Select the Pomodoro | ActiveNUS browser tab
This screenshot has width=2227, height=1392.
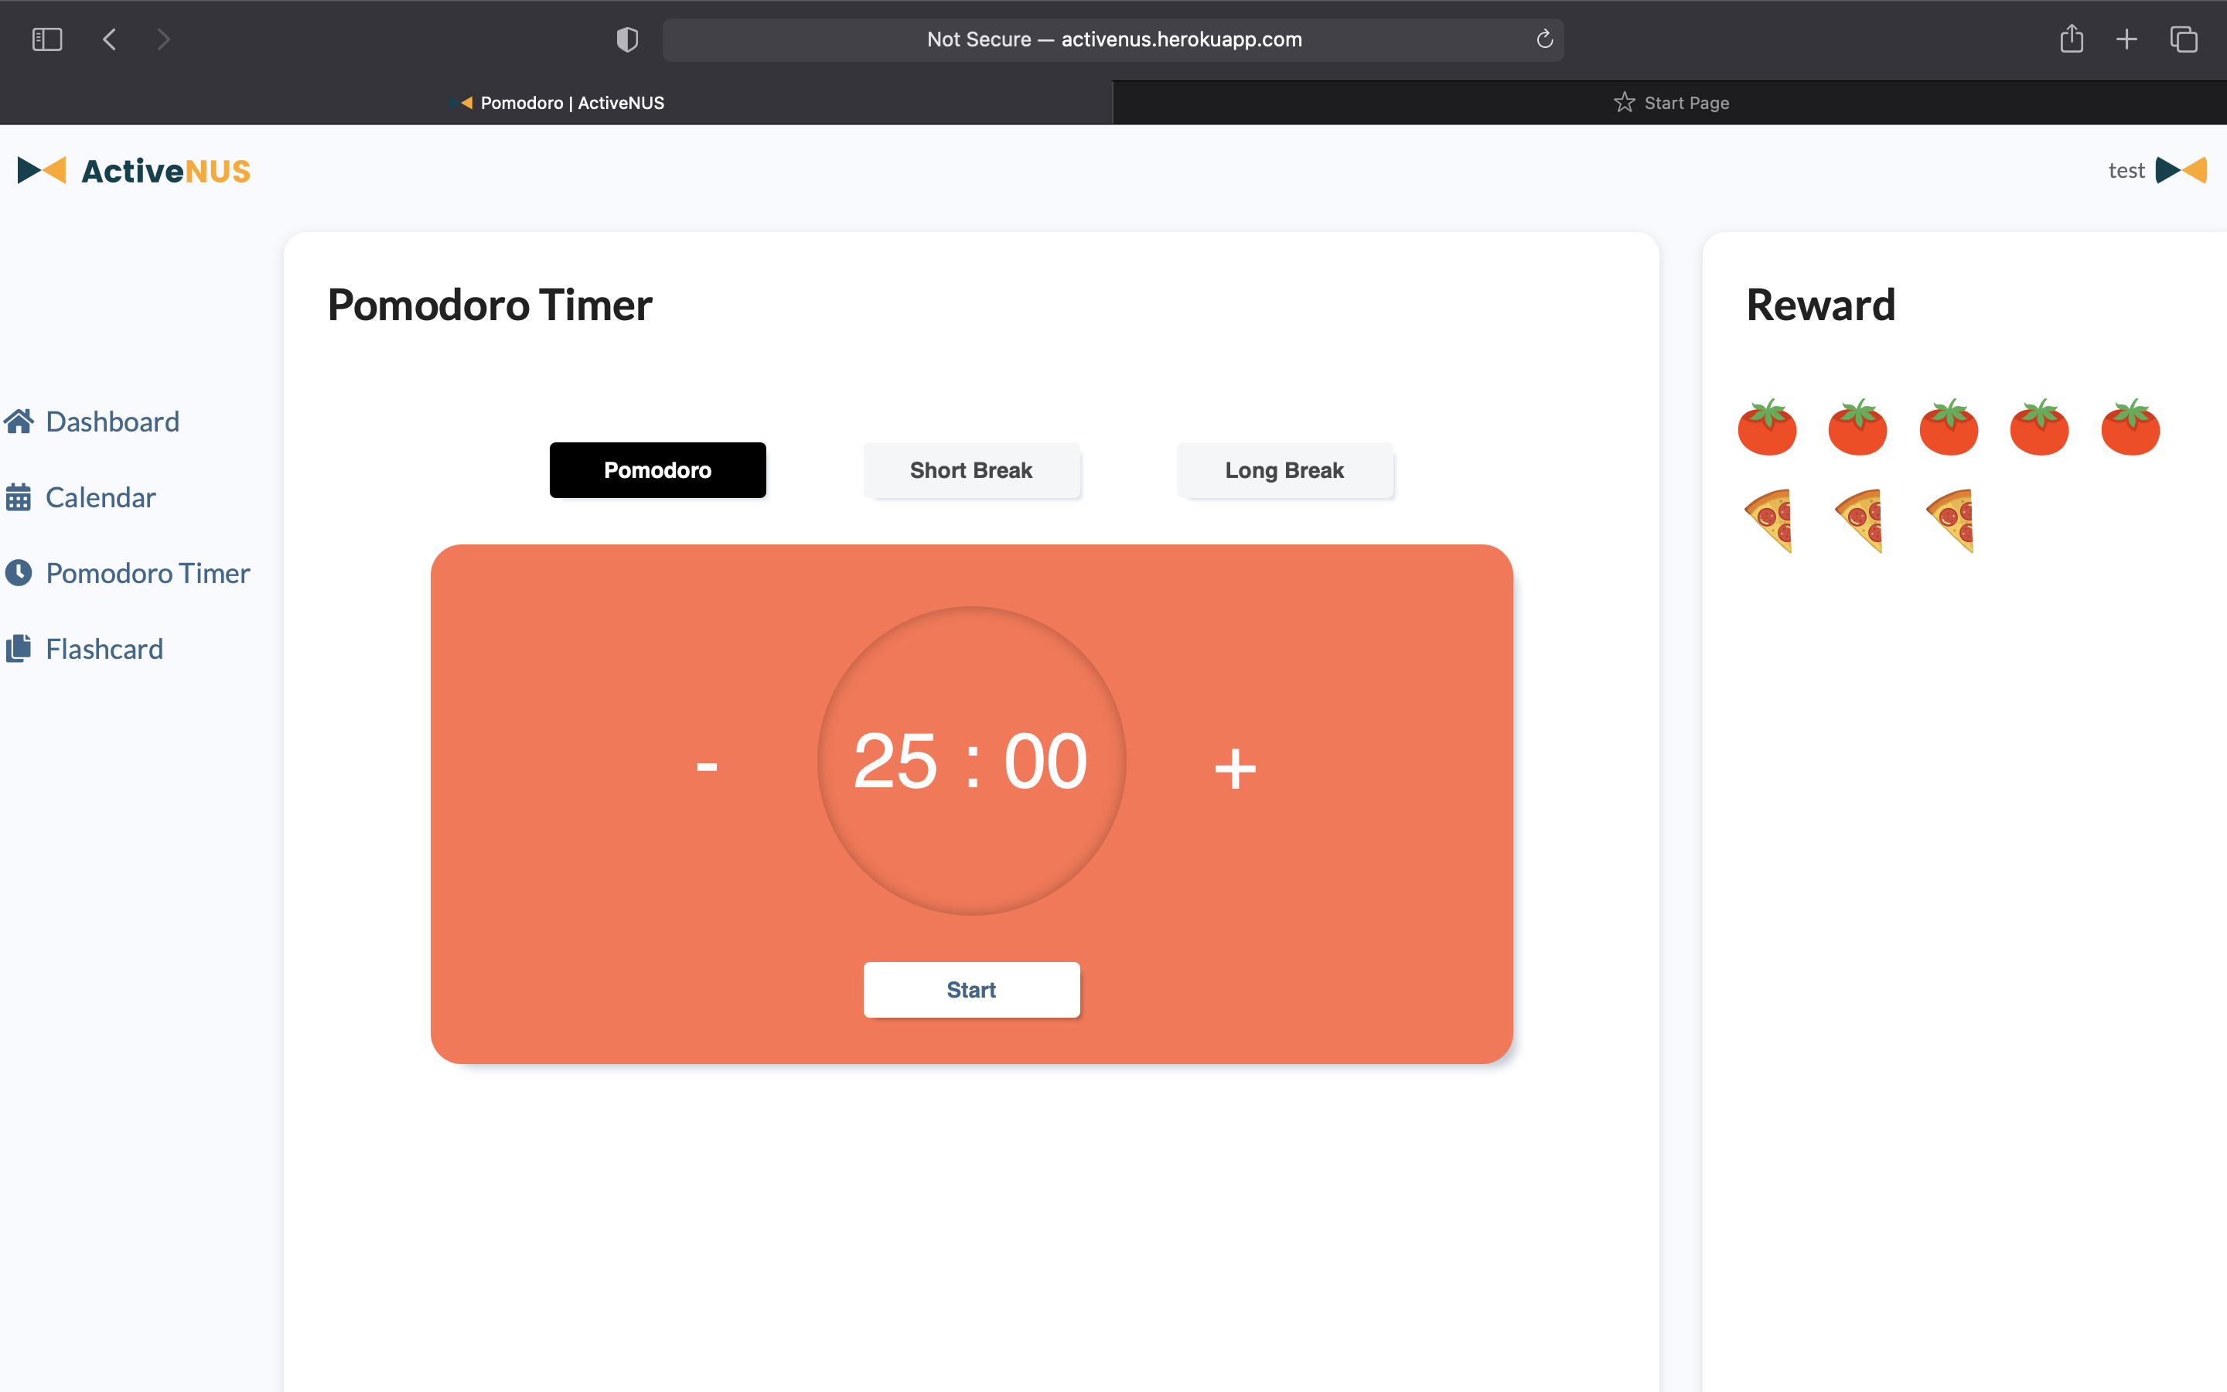pos(556,103)
